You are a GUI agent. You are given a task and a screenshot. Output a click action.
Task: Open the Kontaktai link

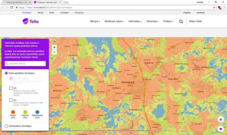pos(201,13)
